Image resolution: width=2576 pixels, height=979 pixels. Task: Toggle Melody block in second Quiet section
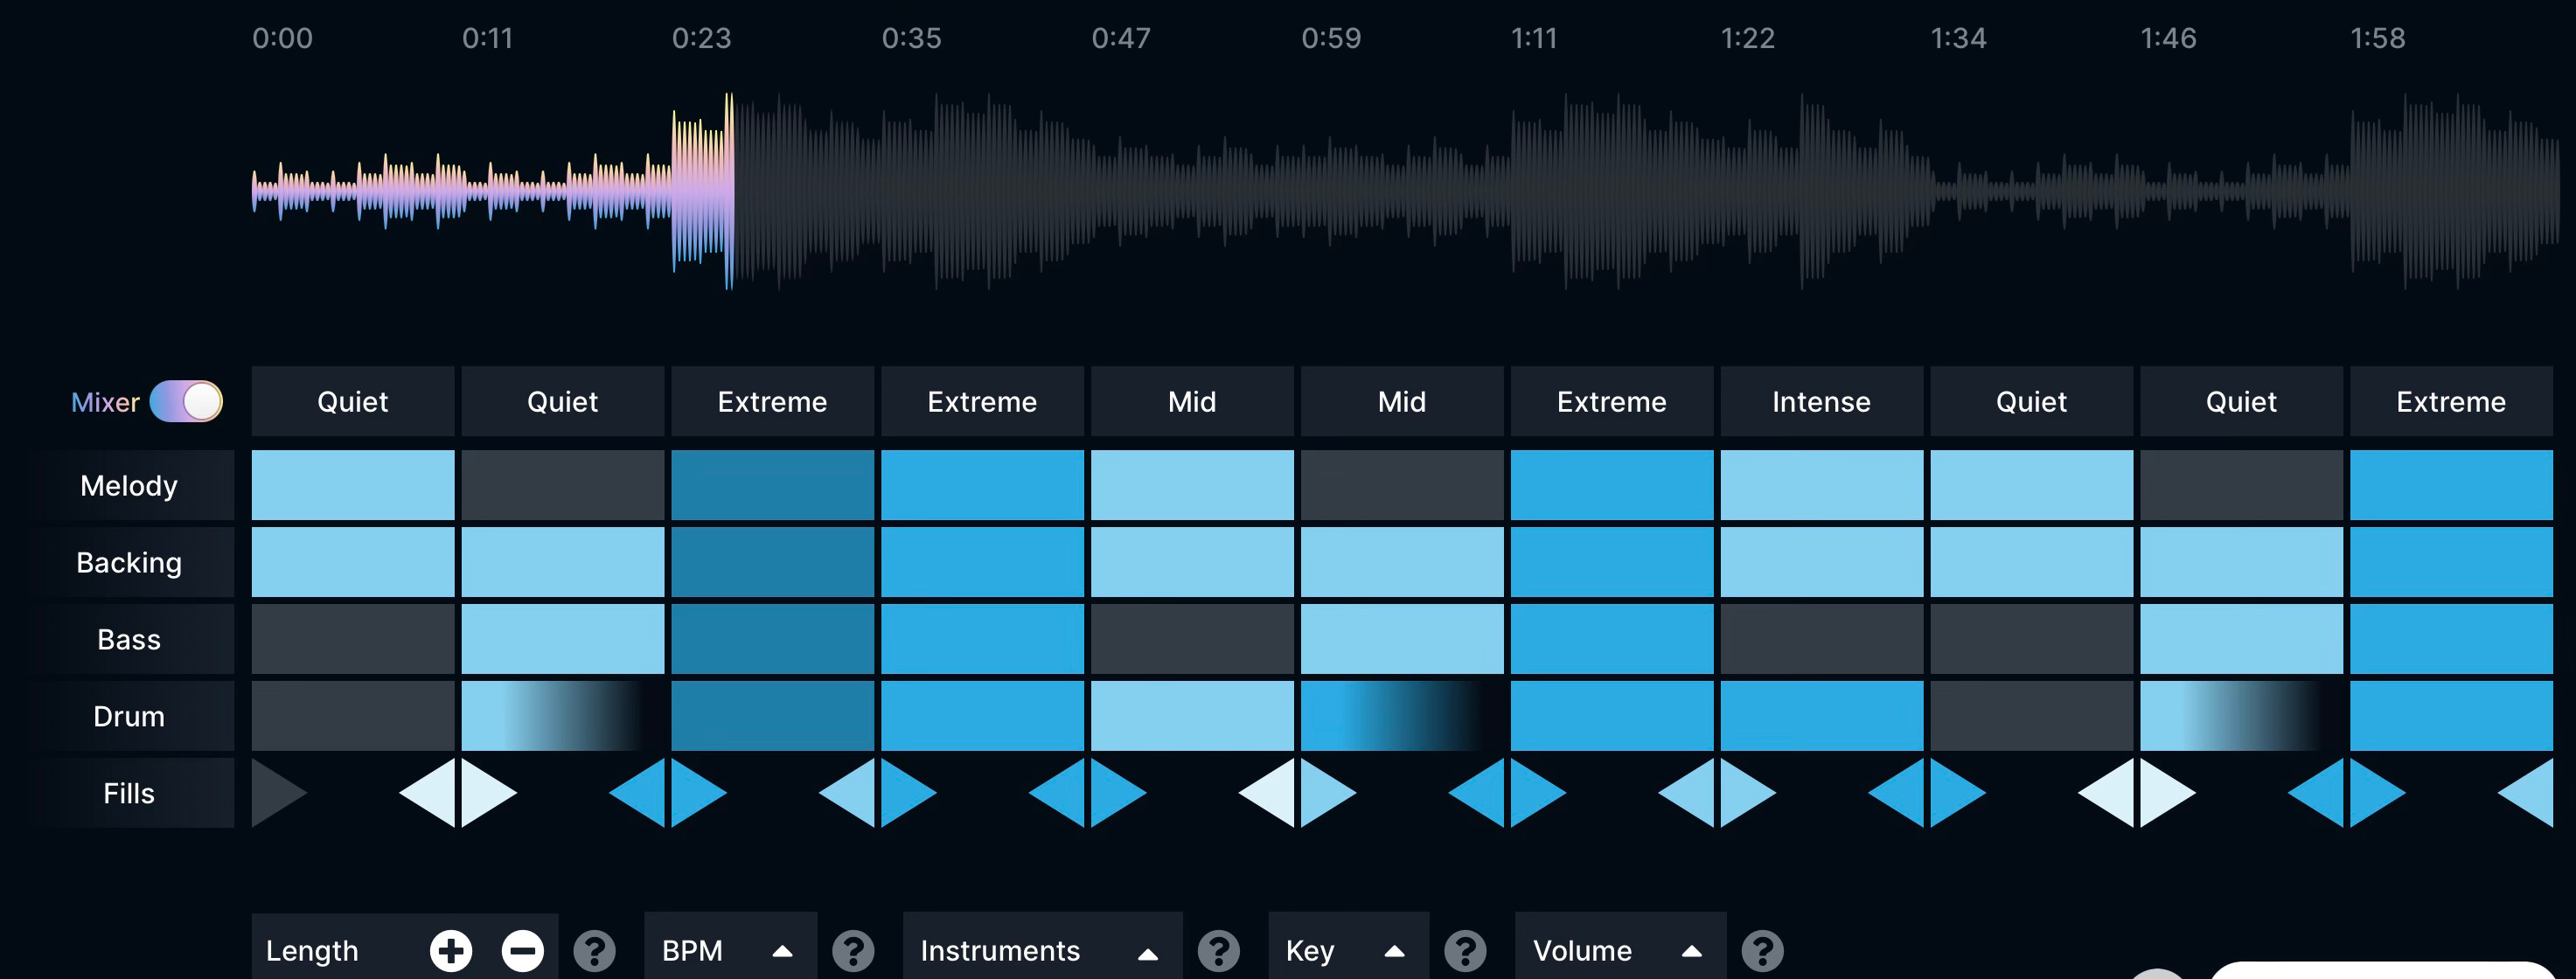562,485
